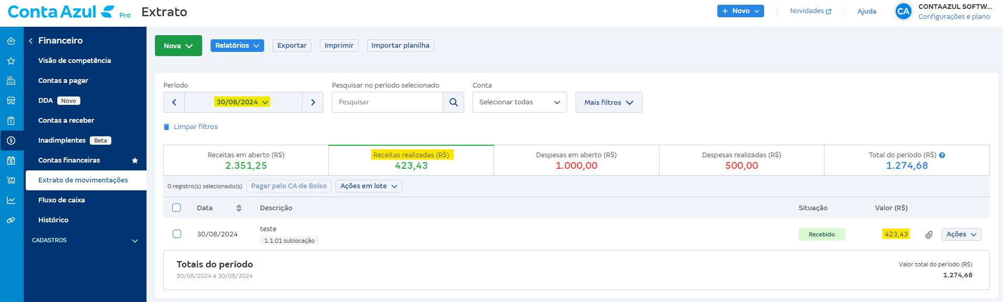The image size is (1003, 302).
Task: Click the Exportar button
Action: point(291,46)
